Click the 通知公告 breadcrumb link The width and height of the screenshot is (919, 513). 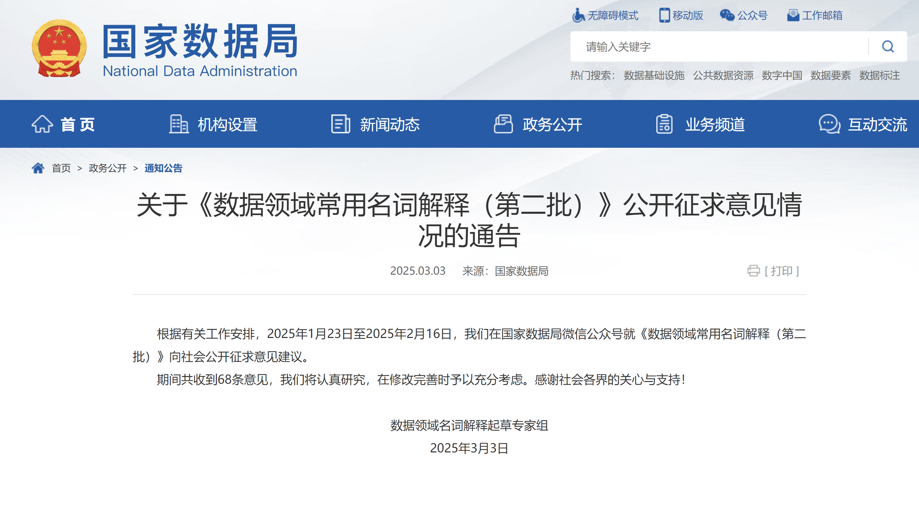coord(163,168)
